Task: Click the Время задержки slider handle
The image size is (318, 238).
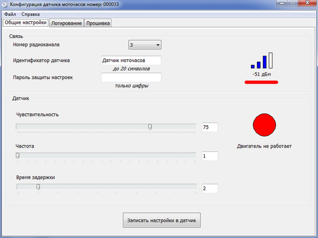Action: coord(38,187)
